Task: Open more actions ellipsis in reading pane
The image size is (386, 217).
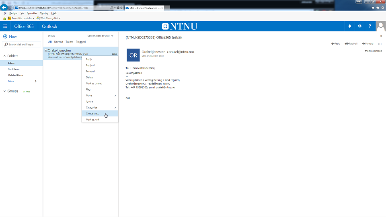Action: coord(380,44)
